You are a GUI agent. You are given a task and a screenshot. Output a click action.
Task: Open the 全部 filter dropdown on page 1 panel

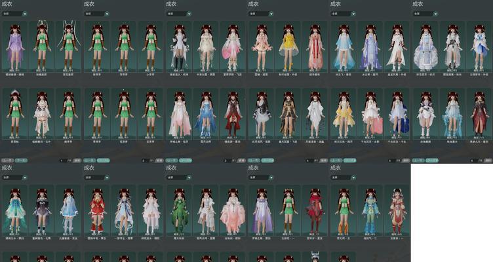(14, 14)
